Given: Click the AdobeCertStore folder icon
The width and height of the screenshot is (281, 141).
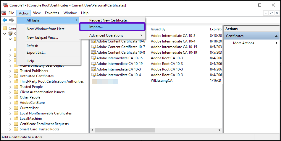Looking at the screenshot, I should pos(16,103).
